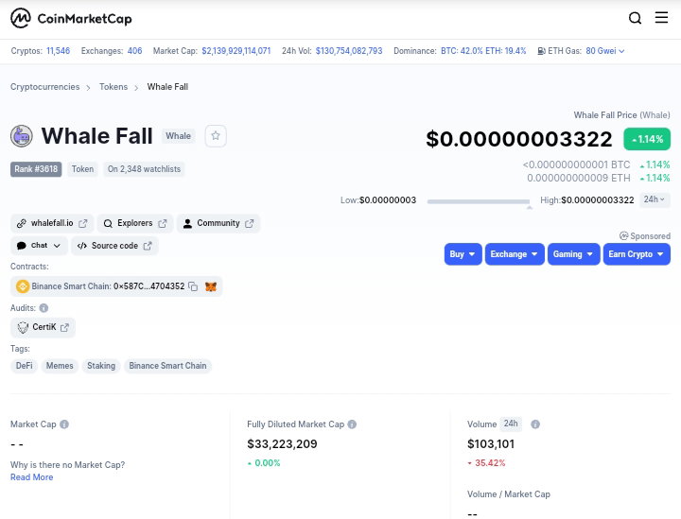This screenshot has height=519, width=681.
Task: Open the 24h low/high period dropdown
Action: point(655,199)
